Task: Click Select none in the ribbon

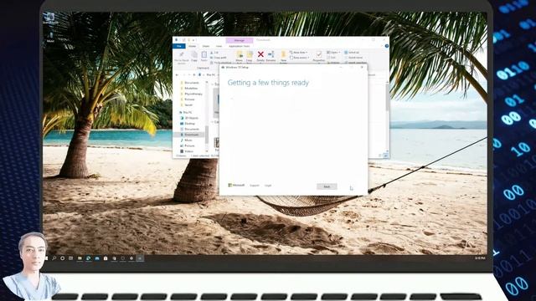Action: [x=353, y=58]
